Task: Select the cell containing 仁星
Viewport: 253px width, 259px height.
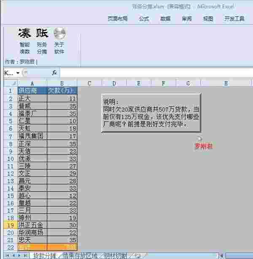Action: tap(32, 121)
